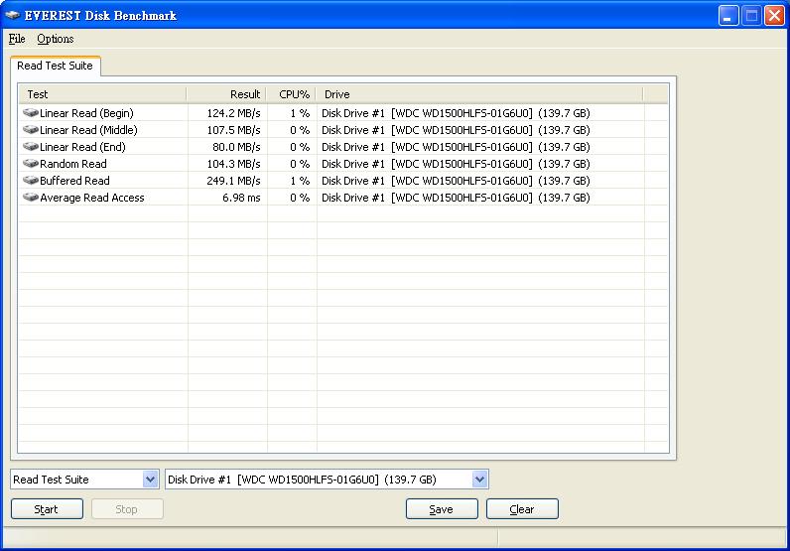790x551 pixels.
Task: Select the Average Read Access row
Action: [x=343, y=198]
